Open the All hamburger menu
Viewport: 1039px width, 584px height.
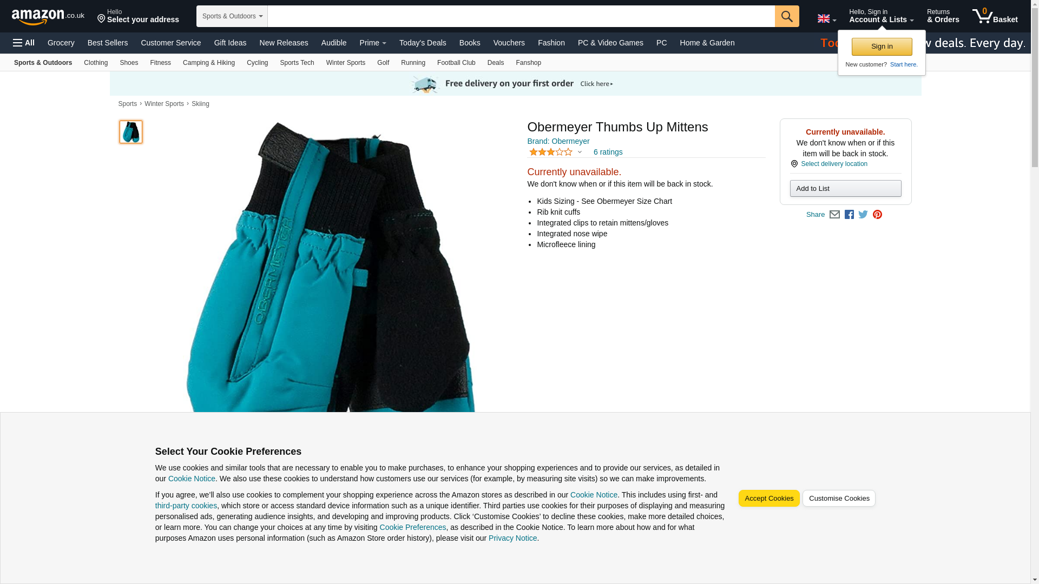click(24, 43)
